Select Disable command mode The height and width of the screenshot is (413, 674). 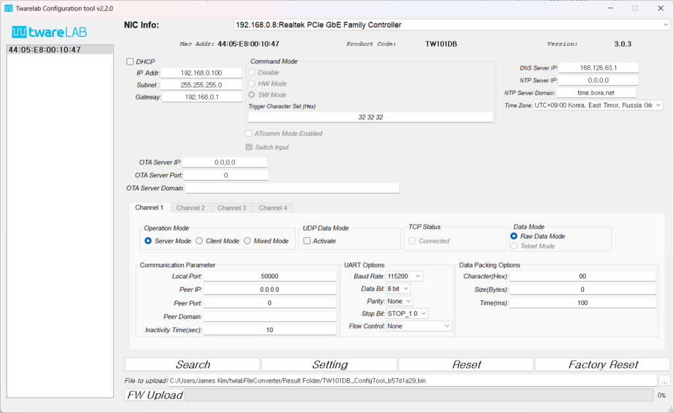(252, 72)
